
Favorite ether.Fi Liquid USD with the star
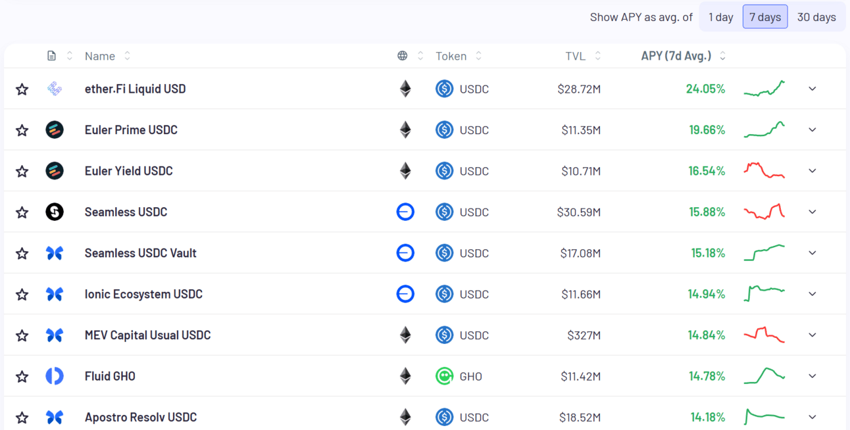(x=22, y=89)
